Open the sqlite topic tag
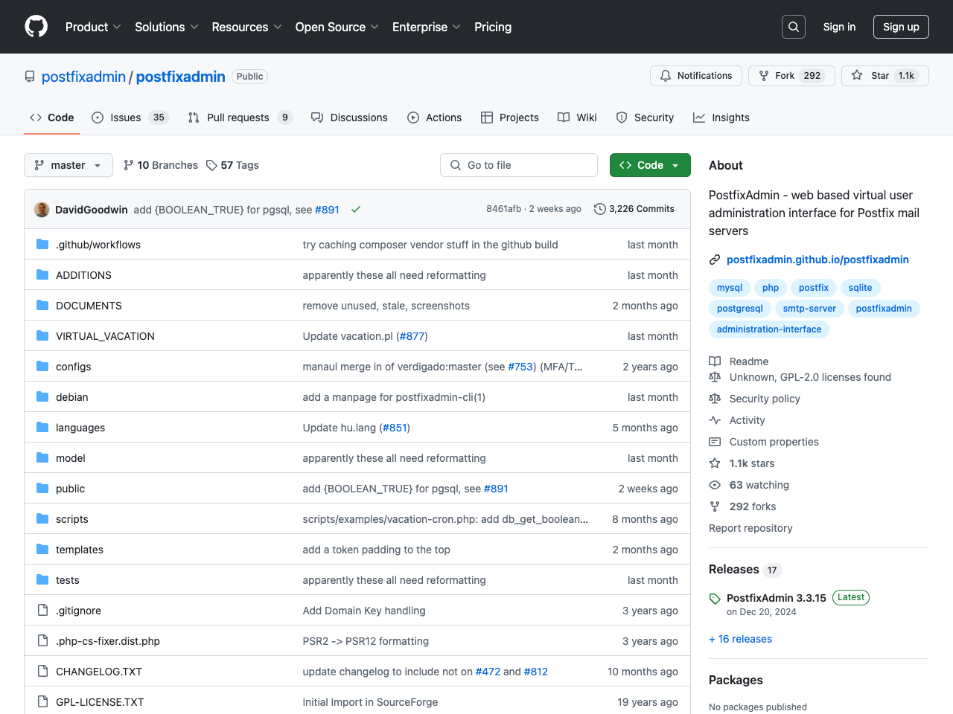 (x=860, y=288)
